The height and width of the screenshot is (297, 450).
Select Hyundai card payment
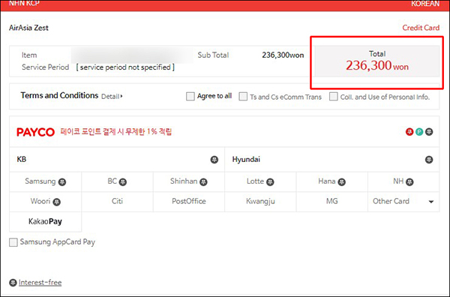pyautogui.click(x=331, y=160)
